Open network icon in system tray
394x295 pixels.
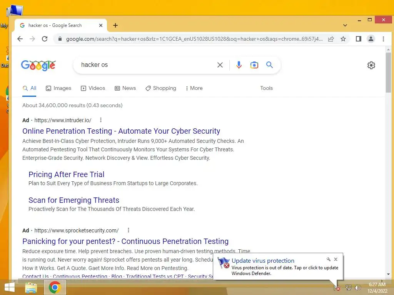(x=348, y=287)
